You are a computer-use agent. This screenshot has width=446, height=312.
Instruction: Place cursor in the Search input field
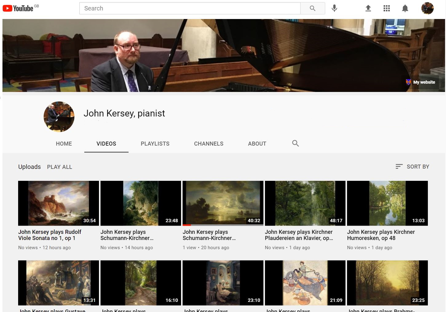pos(190,8)
